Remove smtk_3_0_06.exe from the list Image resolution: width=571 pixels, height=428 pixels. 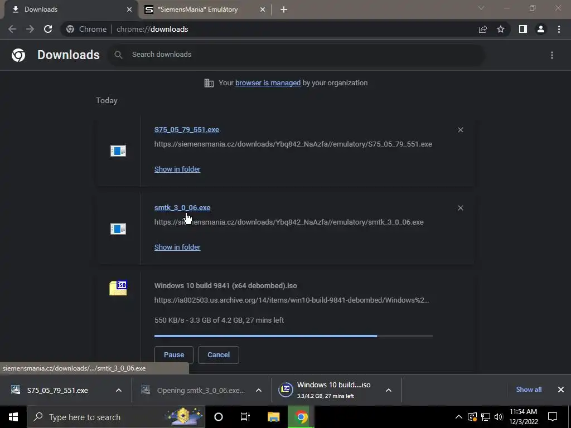[460, 208]
